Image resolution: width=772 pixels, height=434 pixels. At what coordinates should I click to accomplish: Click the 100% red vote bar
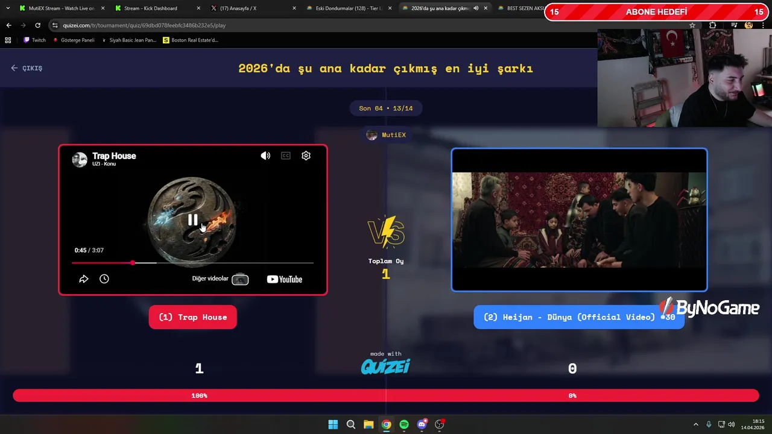click(200, 395)
